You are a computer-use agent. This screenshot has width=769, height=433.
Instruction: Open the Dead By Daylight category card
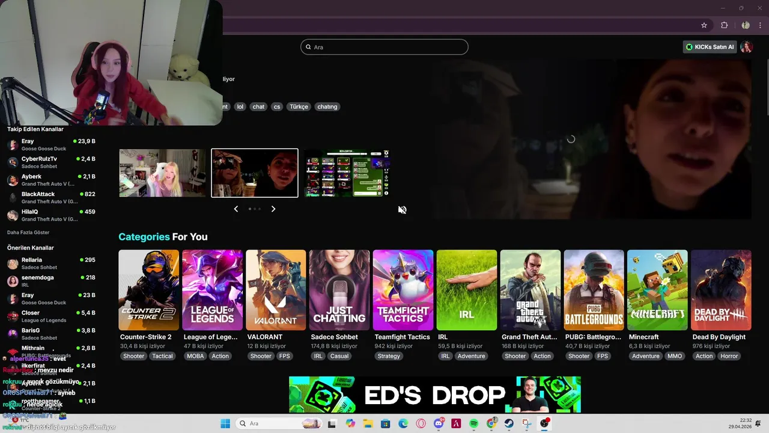tap(721, 290)
